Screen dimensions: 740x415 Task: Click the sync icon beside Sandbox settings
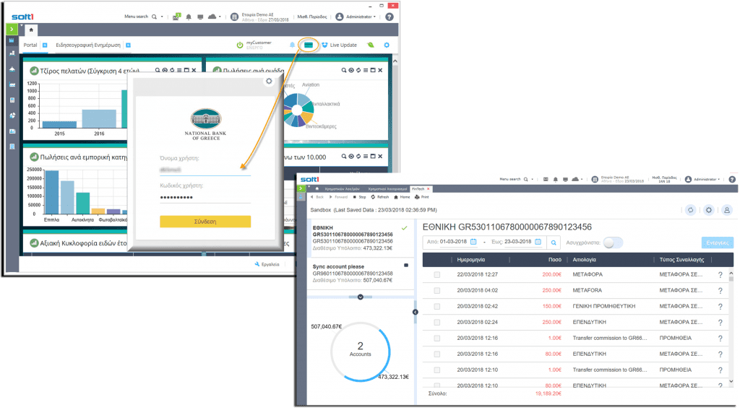[x=691, y=209]
